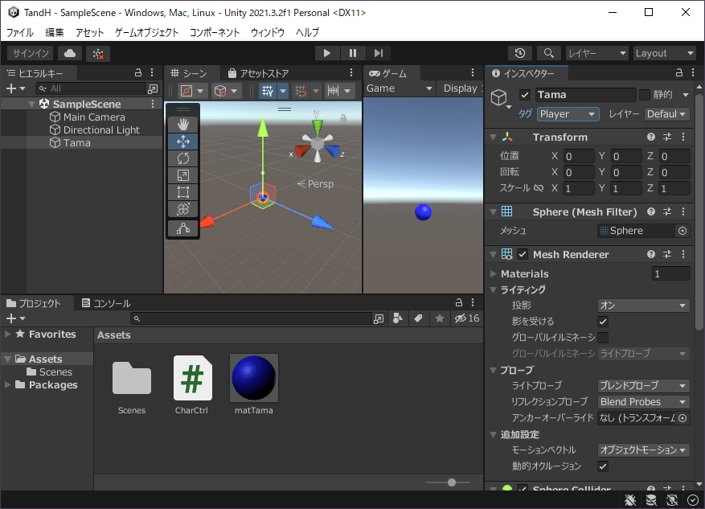This screenshot has width=705, height=509.
Task: Collapse the Transform component
Action: click(x=494, y=138)
